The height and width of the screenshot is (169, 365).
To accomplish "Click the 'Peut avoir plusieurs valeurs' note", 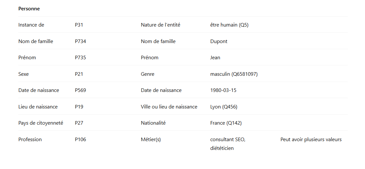I will [311, 140].
